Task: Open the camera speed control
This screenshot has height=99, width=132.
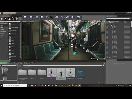Action: (102, 21)
